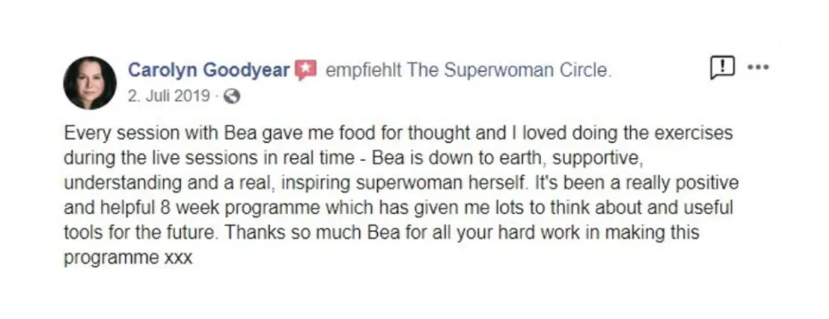Click the line starting 'Every session with Bea'
Screen dimensions: 829x319
coord(398,133)
